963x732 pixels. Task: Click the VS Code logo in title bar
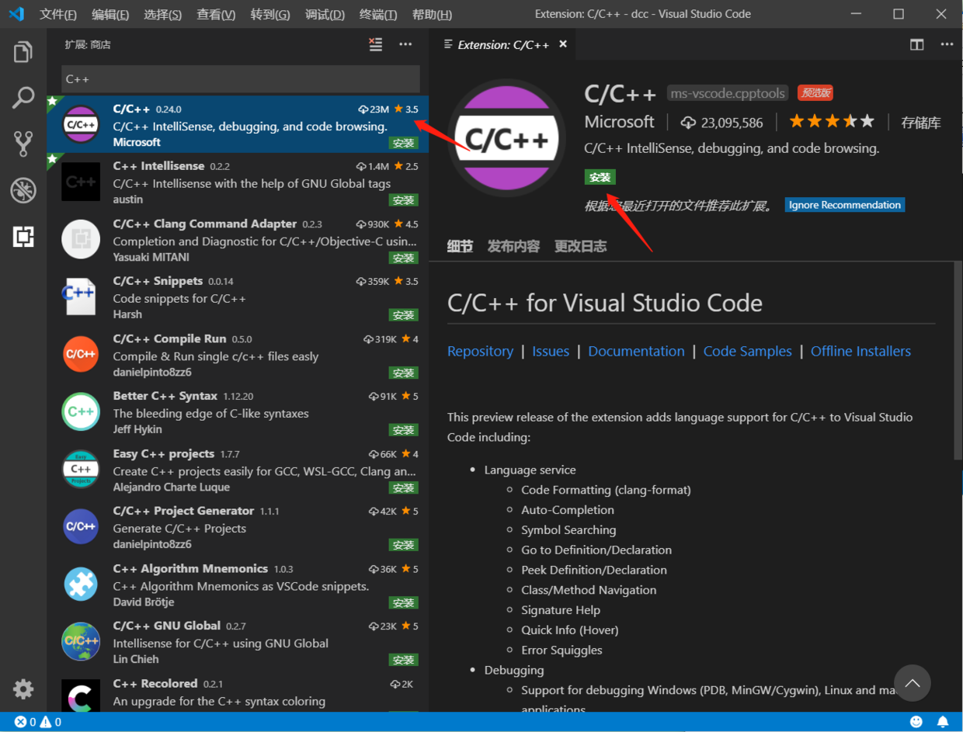click(16, 14)
